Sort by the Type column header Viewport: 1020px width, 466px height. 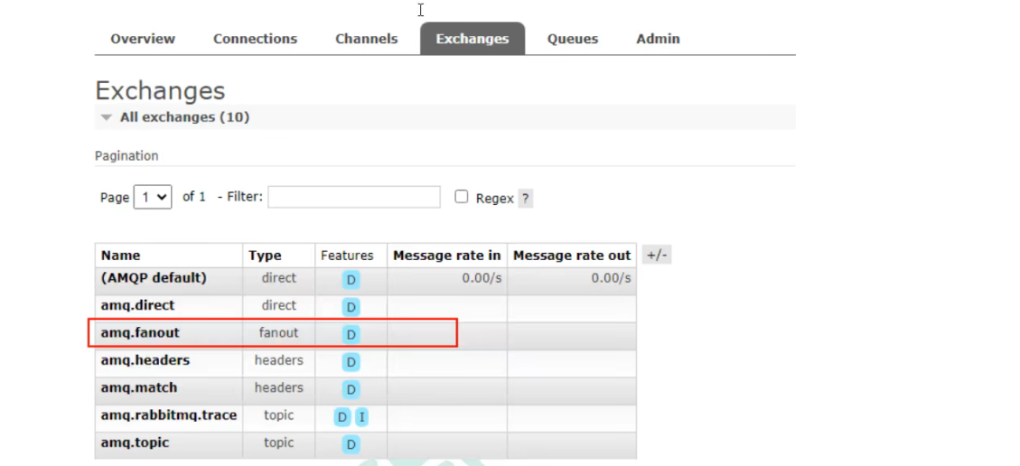coord(265,256)
